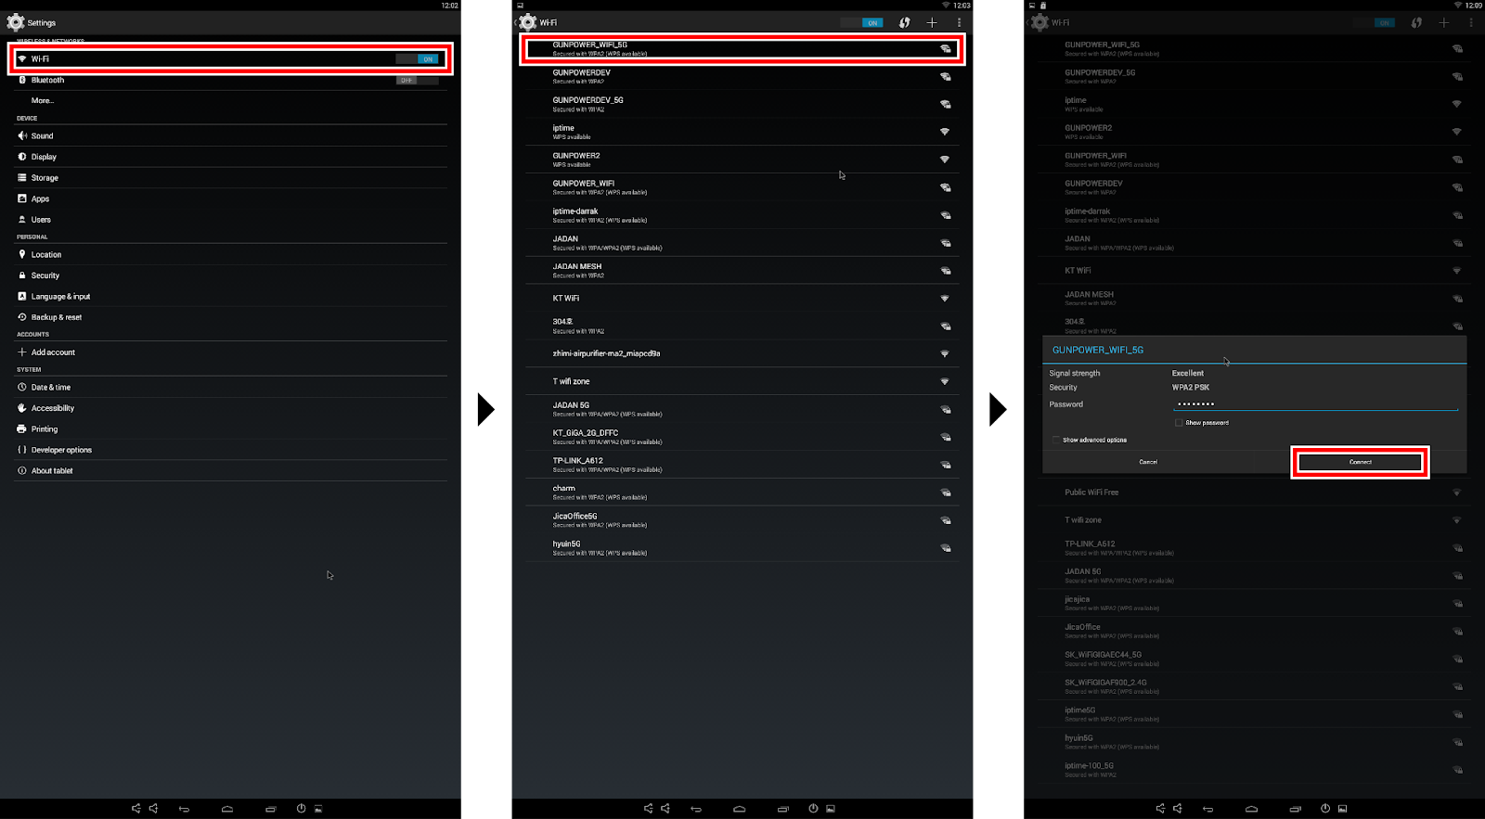Click the Wi-Fi gear back icon in middle screen header

(527, 22)
